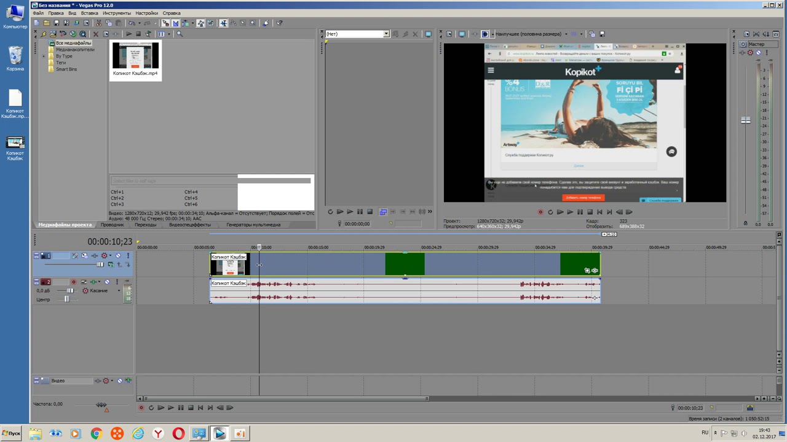Click the Cut scissors icon in the toolbar

click(x=98, y=23)
